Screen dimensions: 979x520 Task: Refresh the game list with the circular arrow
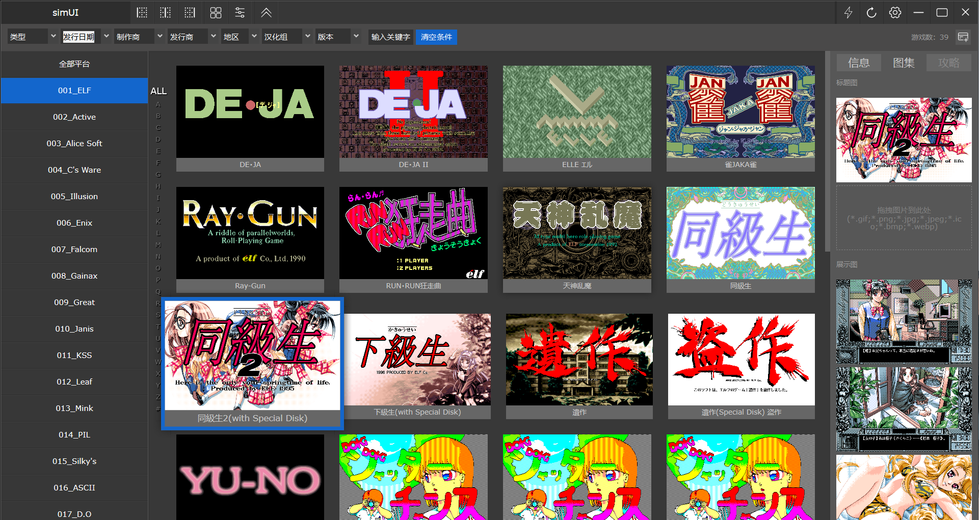click(871, 13)
